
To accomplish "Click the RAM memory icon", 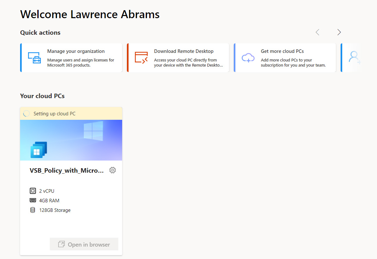I will [33, 200].
